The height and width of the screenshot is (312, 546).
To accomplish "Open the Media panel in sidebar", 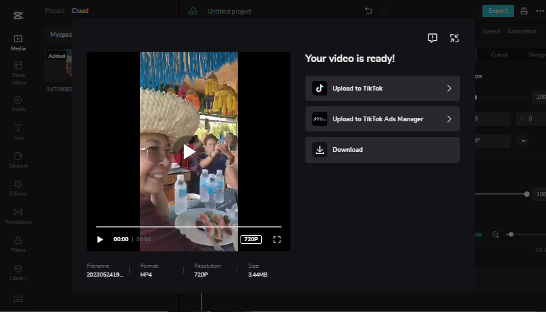I will pyautogui.click(x=18, y=43).
